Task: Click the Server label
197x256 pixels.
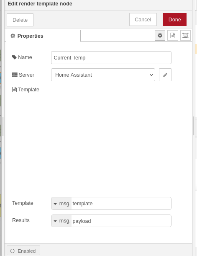Action: 23,75
